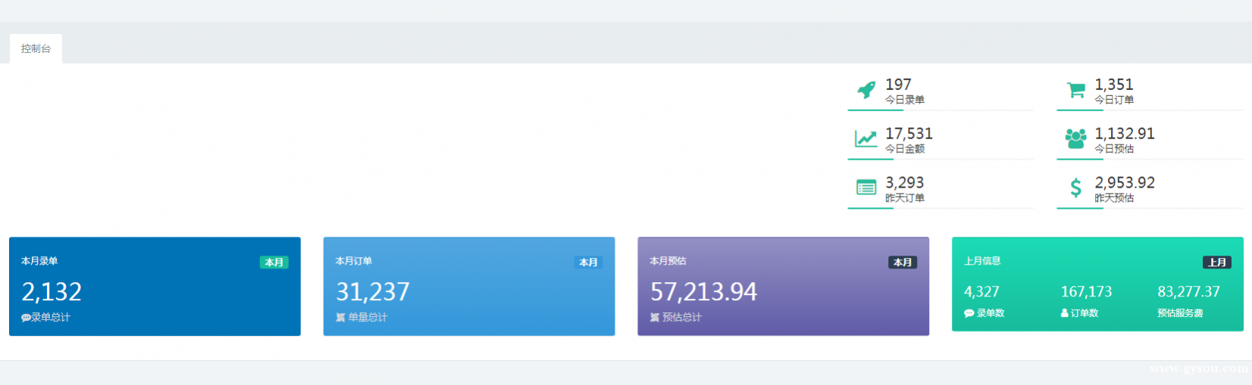Click the line chart icon for 今日金额
The image size is (1252, 385).
coord(866,138)
